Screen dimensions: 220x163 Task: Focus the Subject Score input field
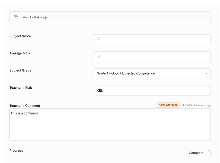pos(152,39)
